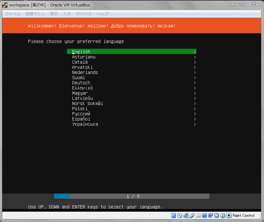The height and width of the screenshot is (222, 264).
Task: Click the keyboard capture arrow icon
Action: point(229,216)
